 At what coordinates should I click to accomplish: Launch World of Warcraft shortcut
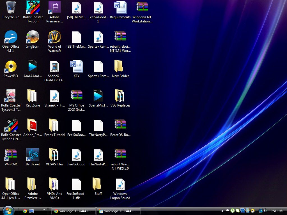pos(55,37)
